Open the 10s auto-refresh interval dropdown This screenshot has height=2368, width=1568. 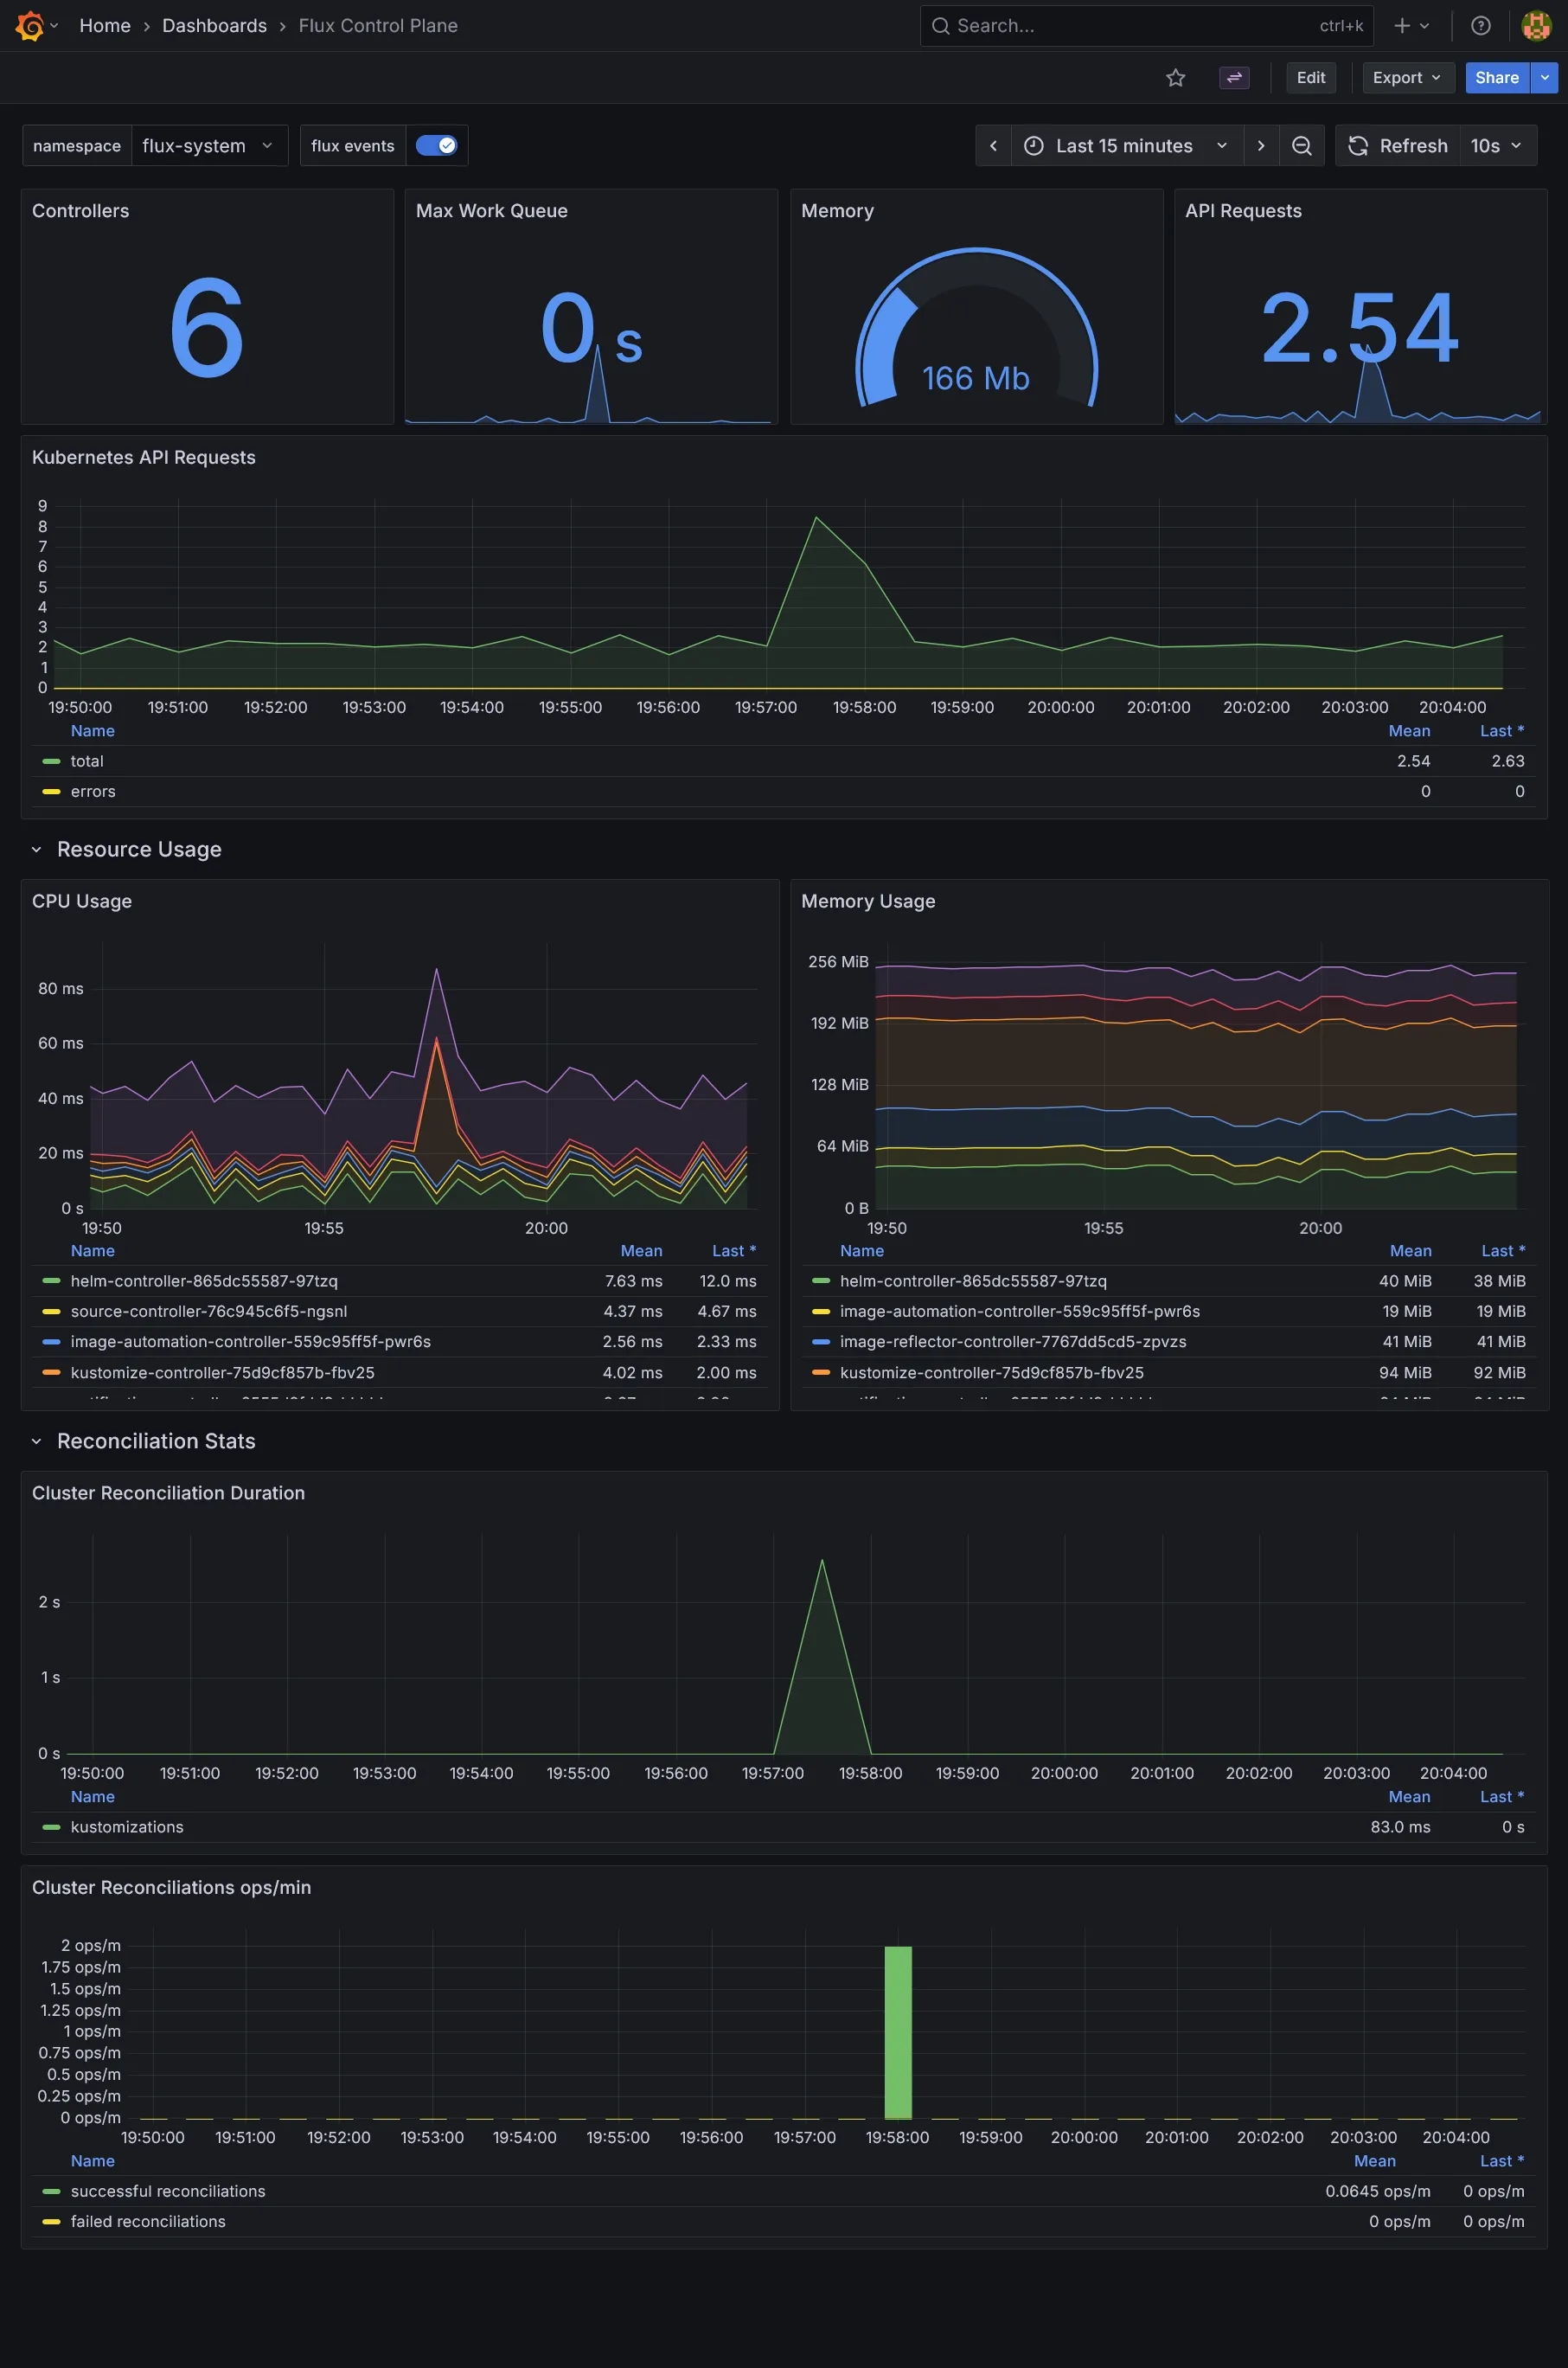(x=1496, y=145)
